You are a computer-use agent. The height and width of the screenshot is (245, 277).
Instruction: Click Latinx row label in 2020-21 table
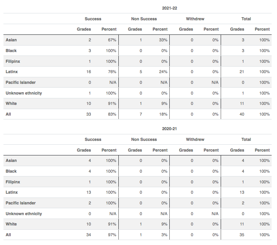pyautogui.click(x=12, y=192)
